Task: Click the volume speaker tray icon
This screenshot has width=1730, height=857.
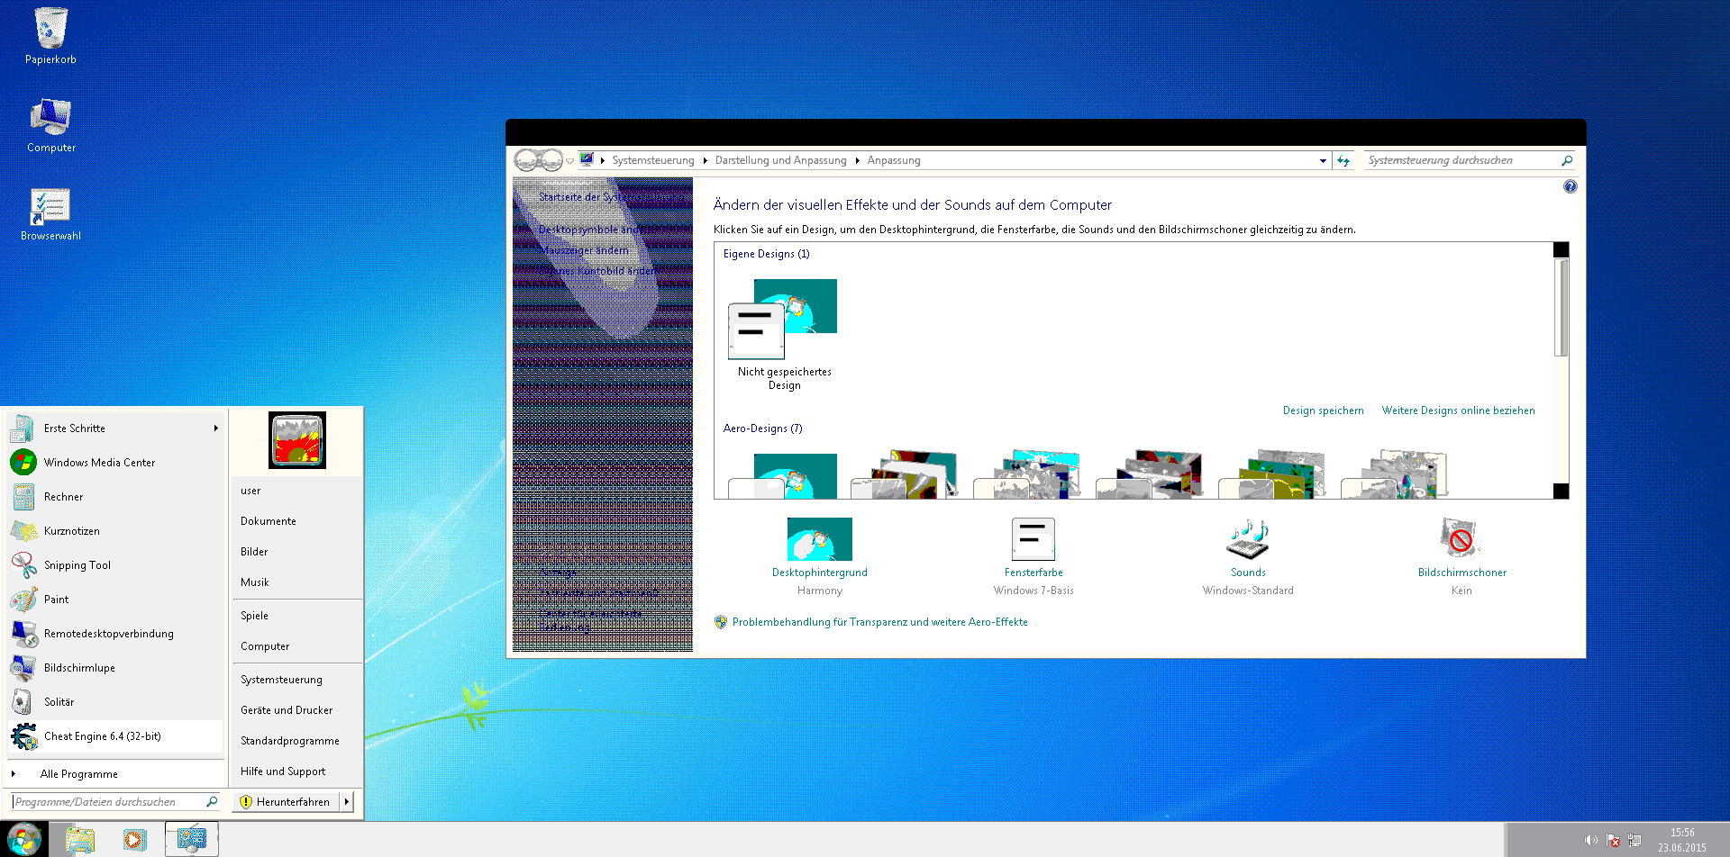Action: click(x=1591, y=840)
